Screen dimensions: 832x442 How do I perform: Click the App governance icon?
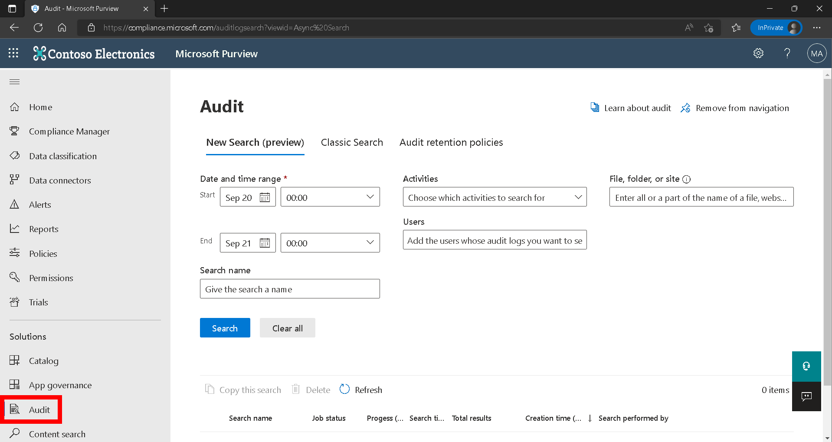click(x=15, y=385)
